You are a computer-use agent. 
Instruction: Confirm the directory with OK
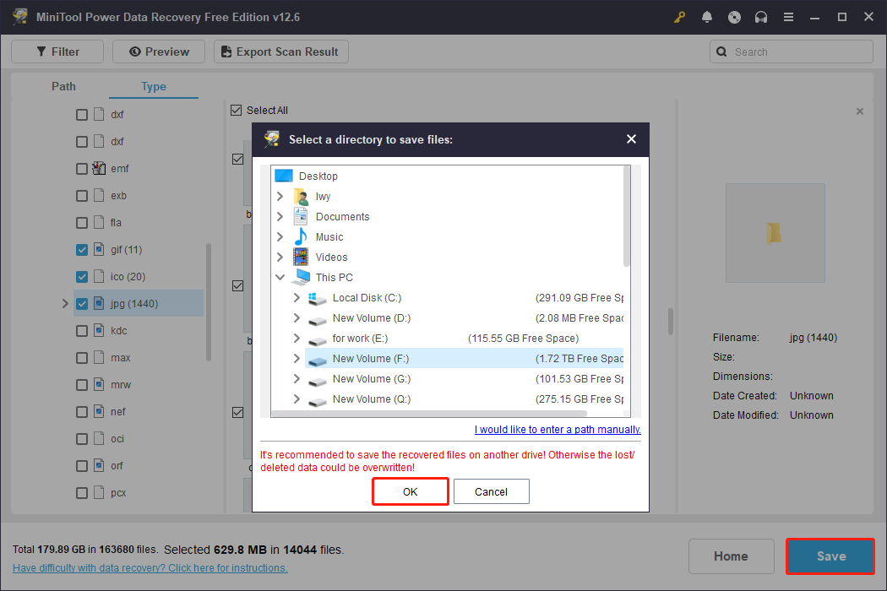(x=410, y=491)
